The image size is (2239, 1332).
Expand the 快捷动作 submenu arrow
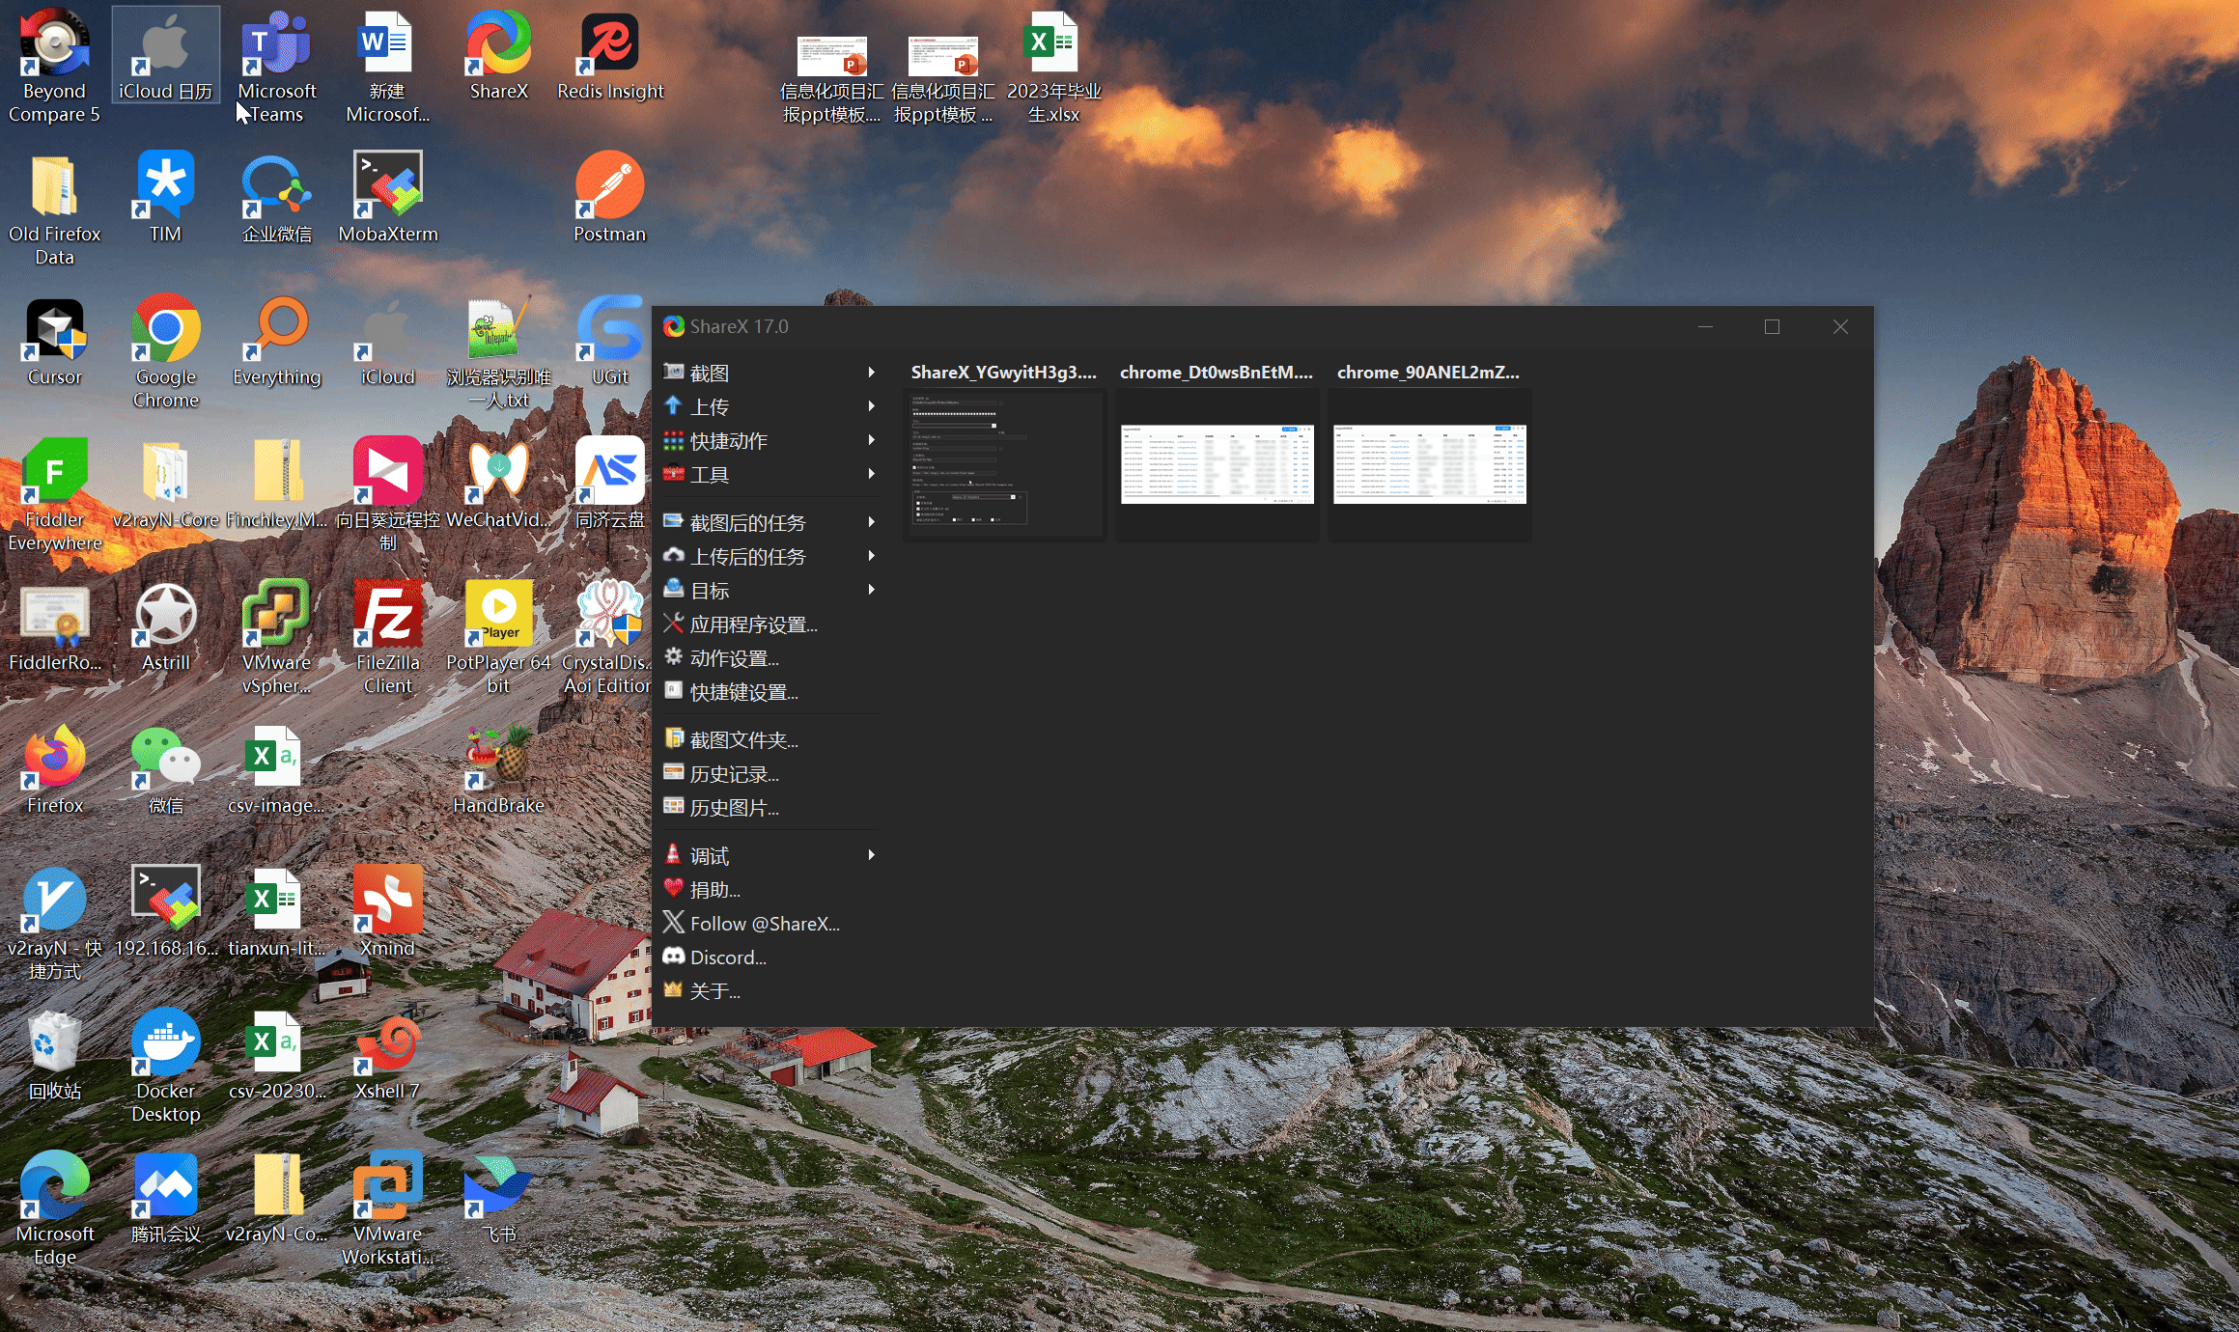click(x=871, y=440)
